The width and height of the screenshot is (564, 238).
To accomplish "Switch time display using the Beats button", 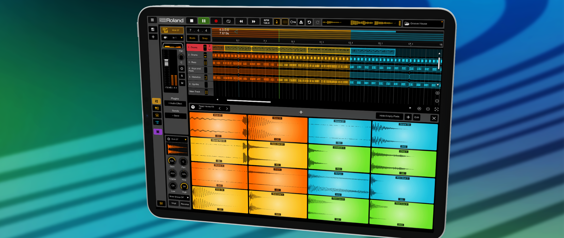I will 192,38.
